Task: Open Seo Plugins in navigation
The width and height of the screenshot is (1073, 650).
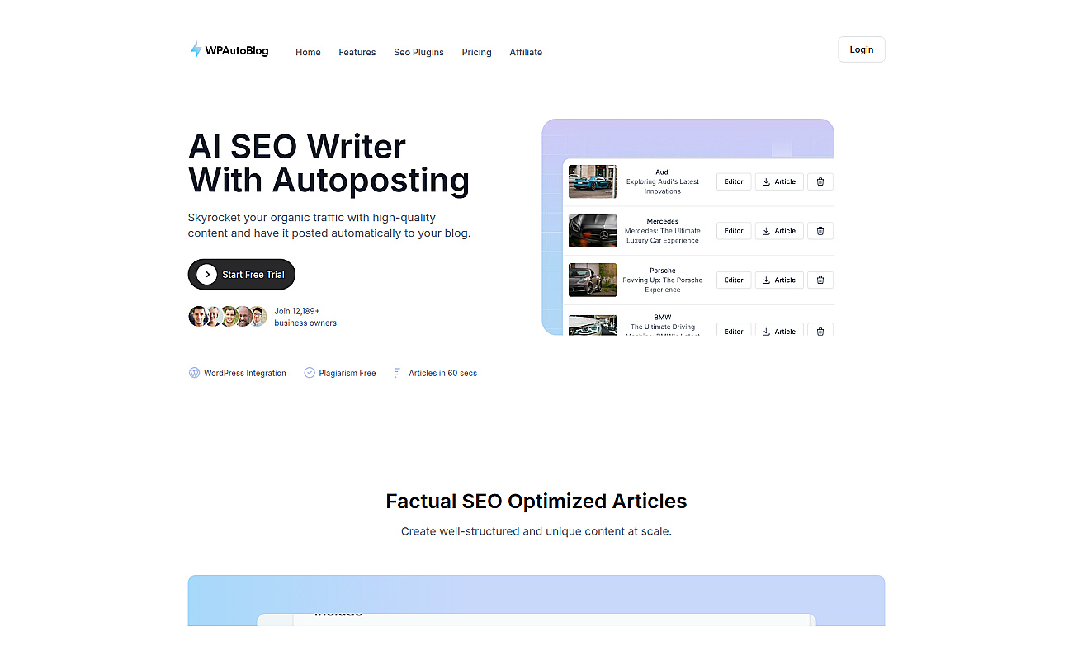Action: [x=418, y=52]
